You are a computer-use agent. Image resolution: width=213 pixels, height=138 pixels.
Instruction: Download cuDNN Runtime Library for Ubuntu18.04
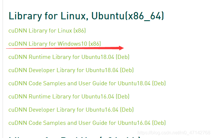click(69, 57)
